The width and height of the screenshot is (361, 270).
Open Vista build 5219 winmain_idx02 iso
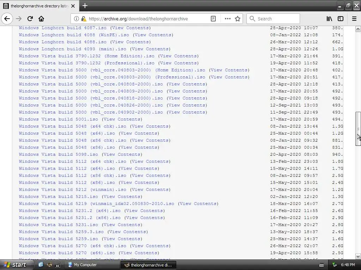click(97, 204)
